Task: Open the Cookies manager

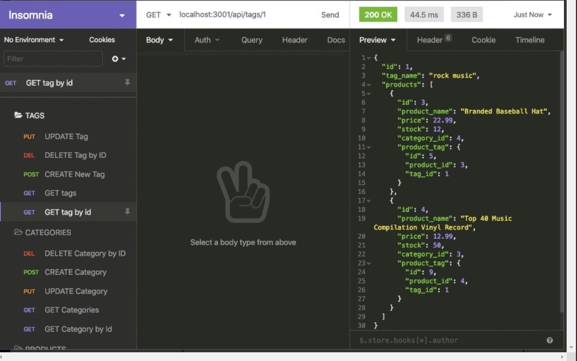Action: [101, 39]
